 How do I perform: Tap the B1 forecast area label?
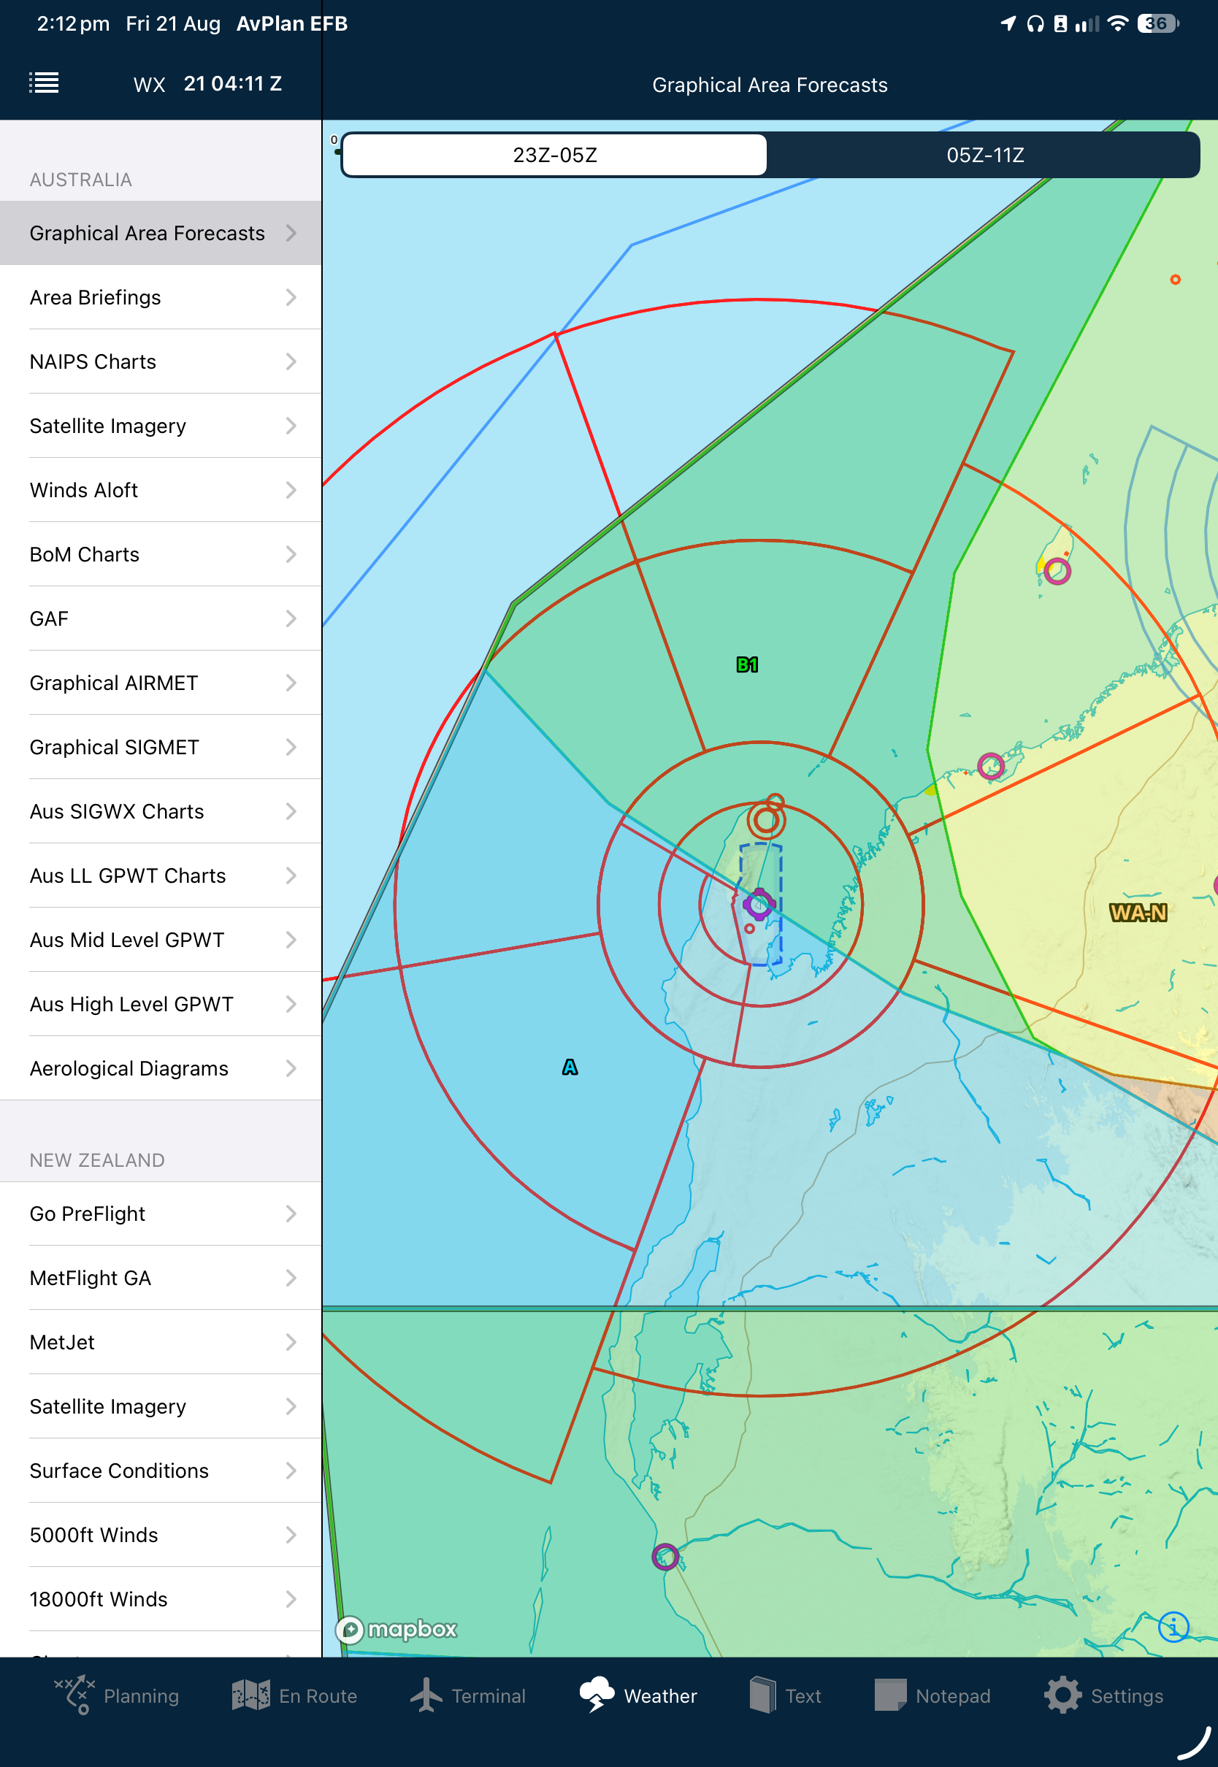pyautogui.click(x=747, y=664)
